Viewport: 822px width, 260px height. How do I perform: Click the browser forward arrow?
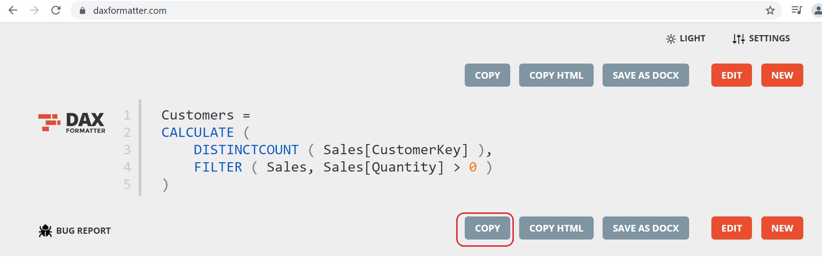click(x=34, y=10)
